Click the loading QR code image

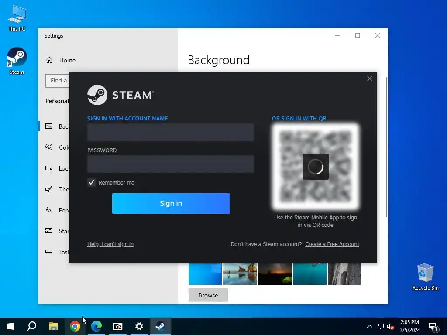click(x=316, y=167)
